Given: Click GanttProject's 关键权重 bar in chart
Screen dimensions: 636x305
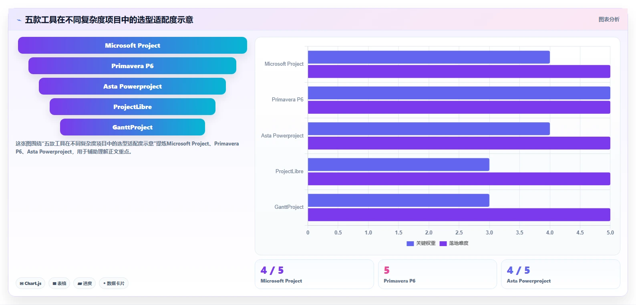Looking at the screenshot, I should pyautogui.click(x=399, y=200).
